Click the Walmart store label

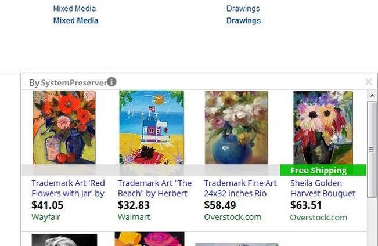click(x=134, y=217)
